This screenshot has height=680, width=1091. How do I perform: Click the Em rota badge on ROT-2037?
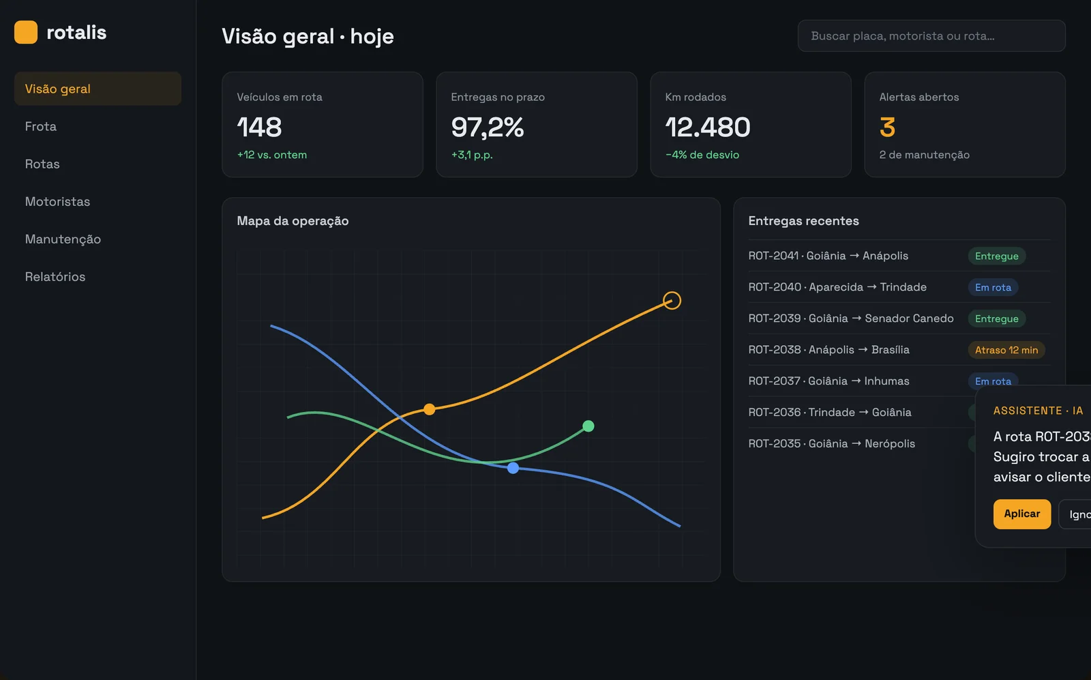point(993,381)
